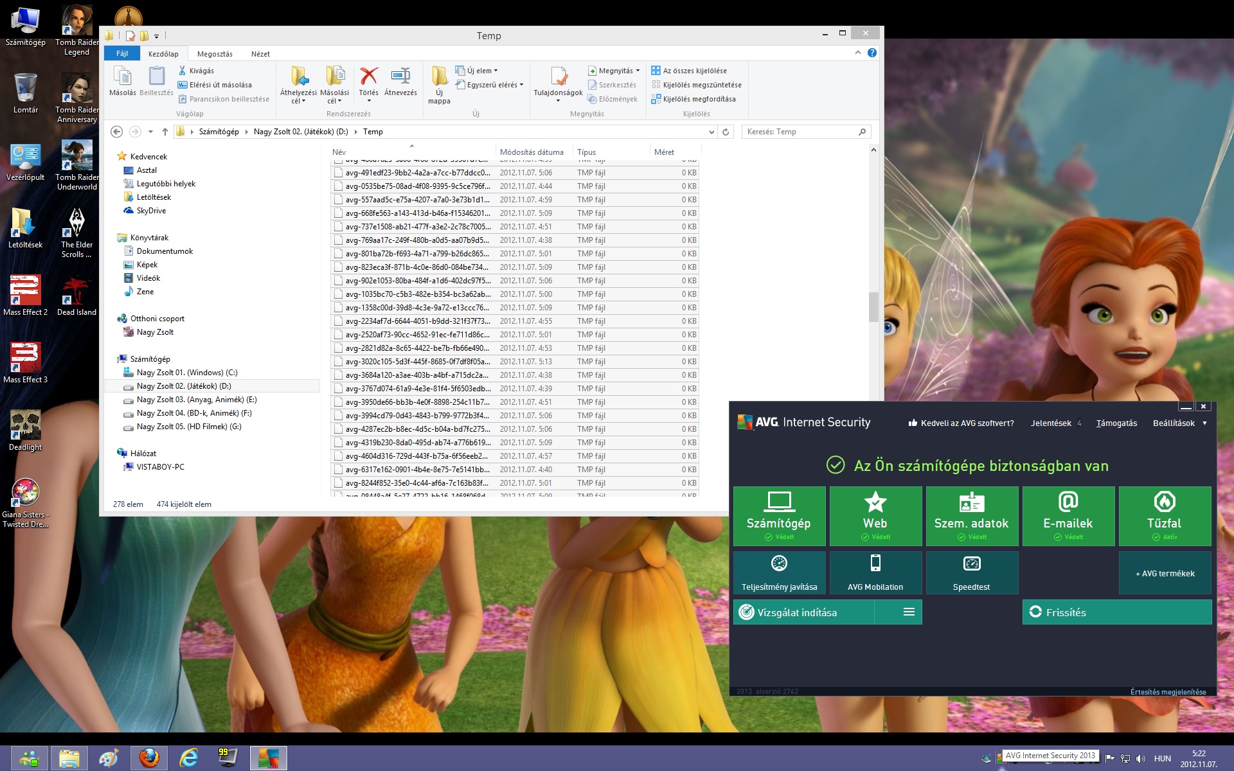Sort files by Név column header
Screen dimensions: 1234x771
click(x=413, y=152)
